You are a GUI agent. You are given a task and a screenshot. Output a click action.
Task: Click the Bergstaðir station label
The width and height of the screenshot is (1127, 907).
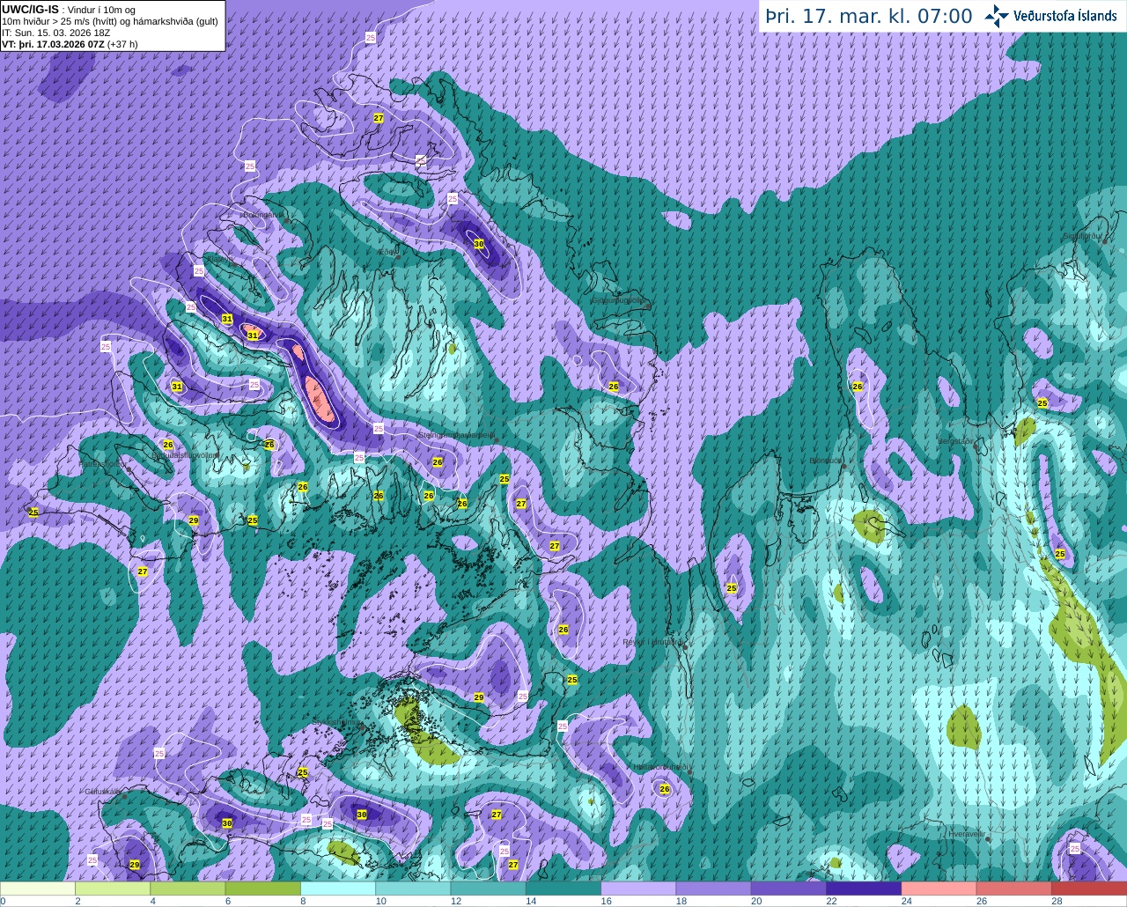pyautogui.click(x=955, y=442)
